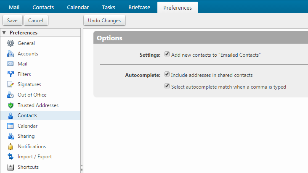The image size is (308, 173).
Task: Open Filters via its funnel icon
Action: pyautogui.click(x=11, y=74)
